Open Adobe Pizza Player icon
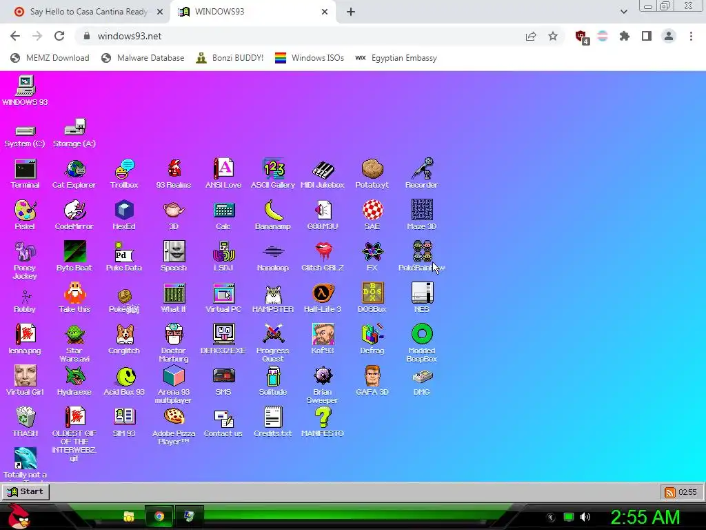This screenshot has height=530, width=706. tap(174, 426)
